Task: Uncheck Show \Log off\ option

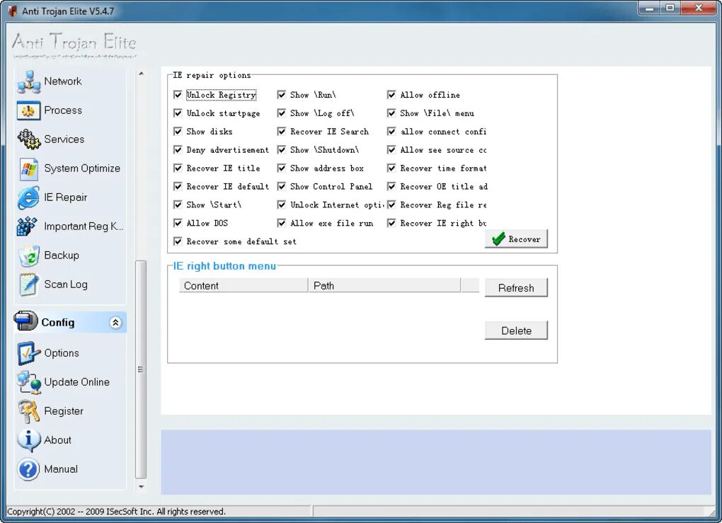Action: coord(281,113)
